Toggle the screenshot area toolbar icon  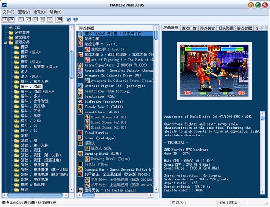[12, 19]
